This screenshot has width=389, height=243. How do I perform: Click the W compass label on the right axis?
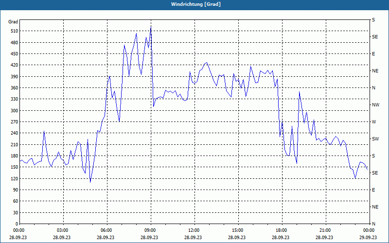(x=374, y=122)
